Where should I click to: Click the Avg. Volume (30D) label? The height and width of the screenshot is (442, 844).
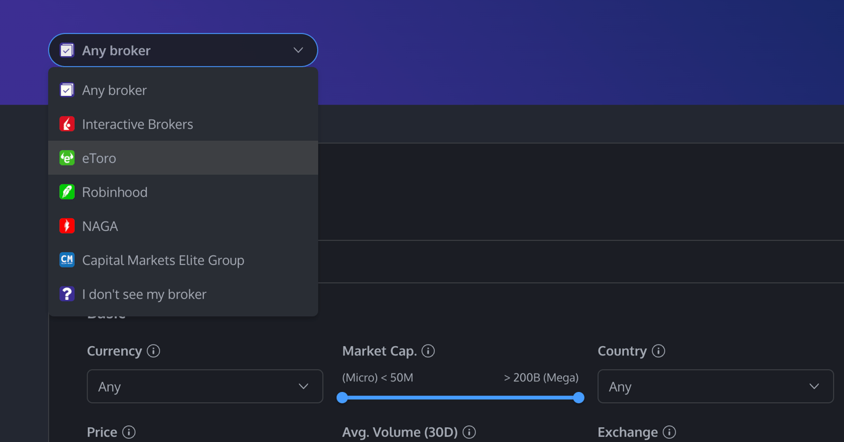(x=400, y=432)
